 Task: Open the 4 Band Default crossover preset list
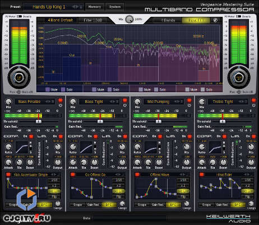click(x=61, y=20)
